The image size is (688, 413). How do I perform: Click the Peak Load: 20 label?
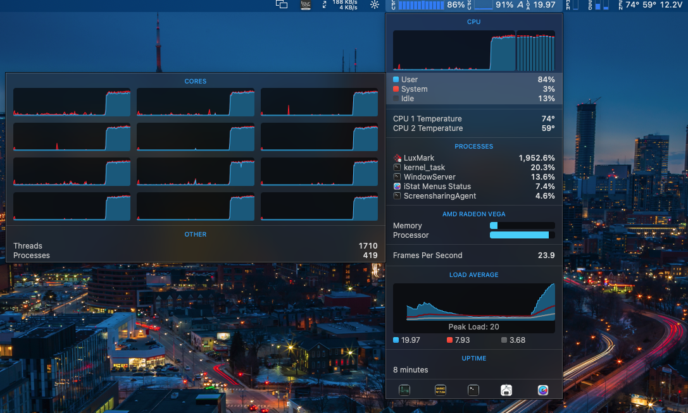point(473,326)
